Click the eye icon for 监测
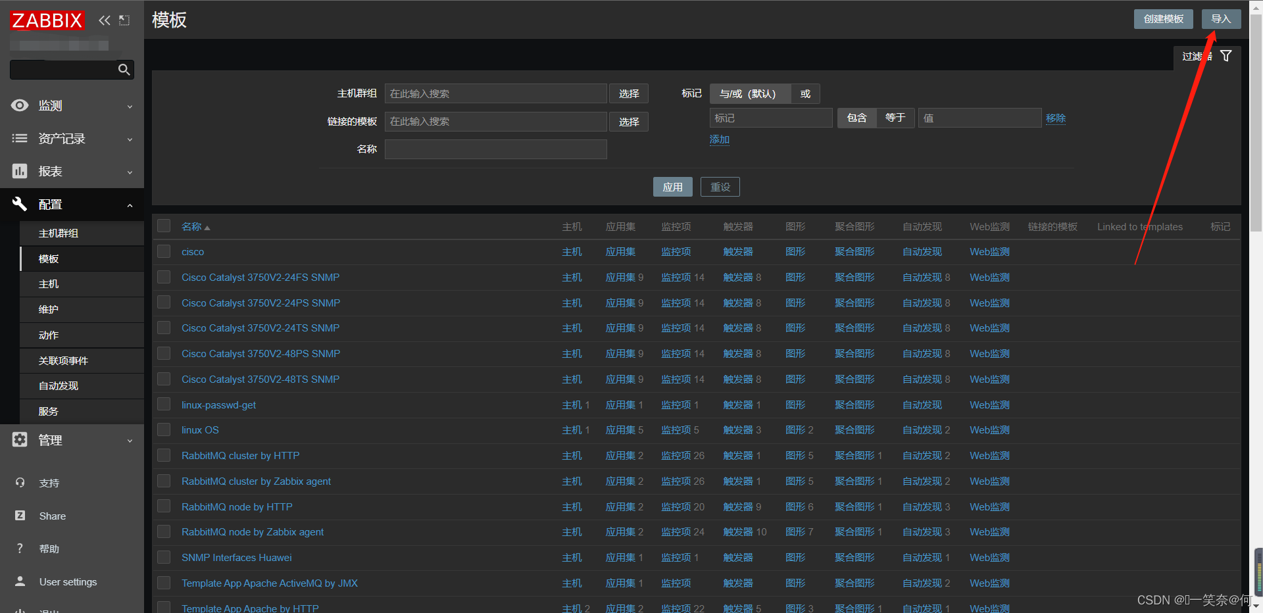The width and height of the screenshot is (1263, 613). click(x=20, y=105)
